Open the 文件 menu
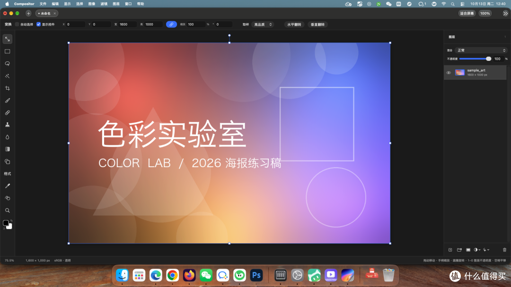The image size is (511, 287). pos(43,4)
